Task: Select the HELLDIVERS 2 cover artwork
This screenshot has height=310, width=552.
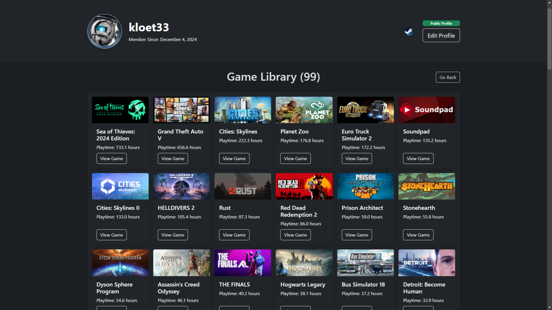Action: 181,186
